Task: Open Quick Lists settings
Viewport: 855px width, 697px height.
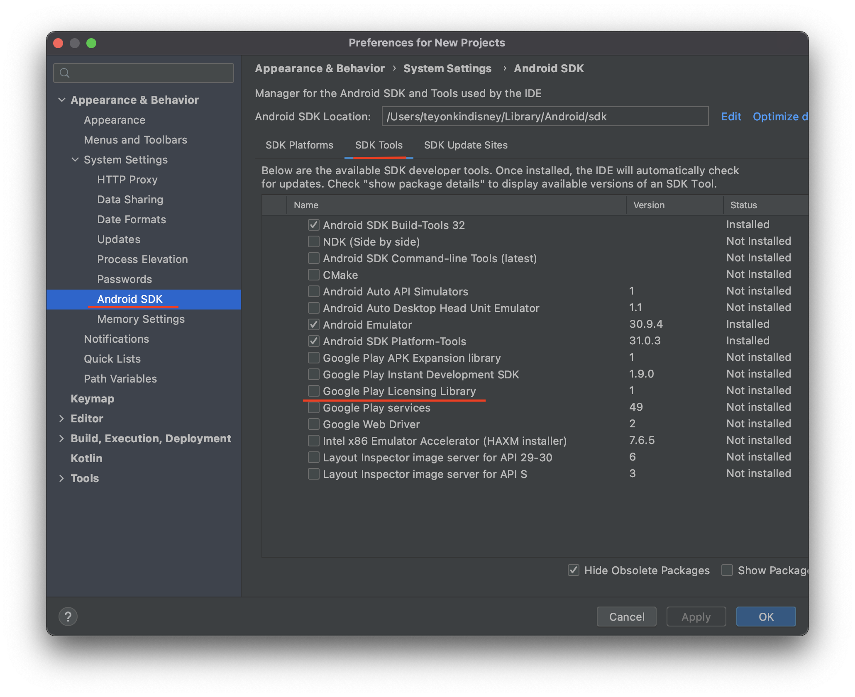Action: click(x=112, y=359)
